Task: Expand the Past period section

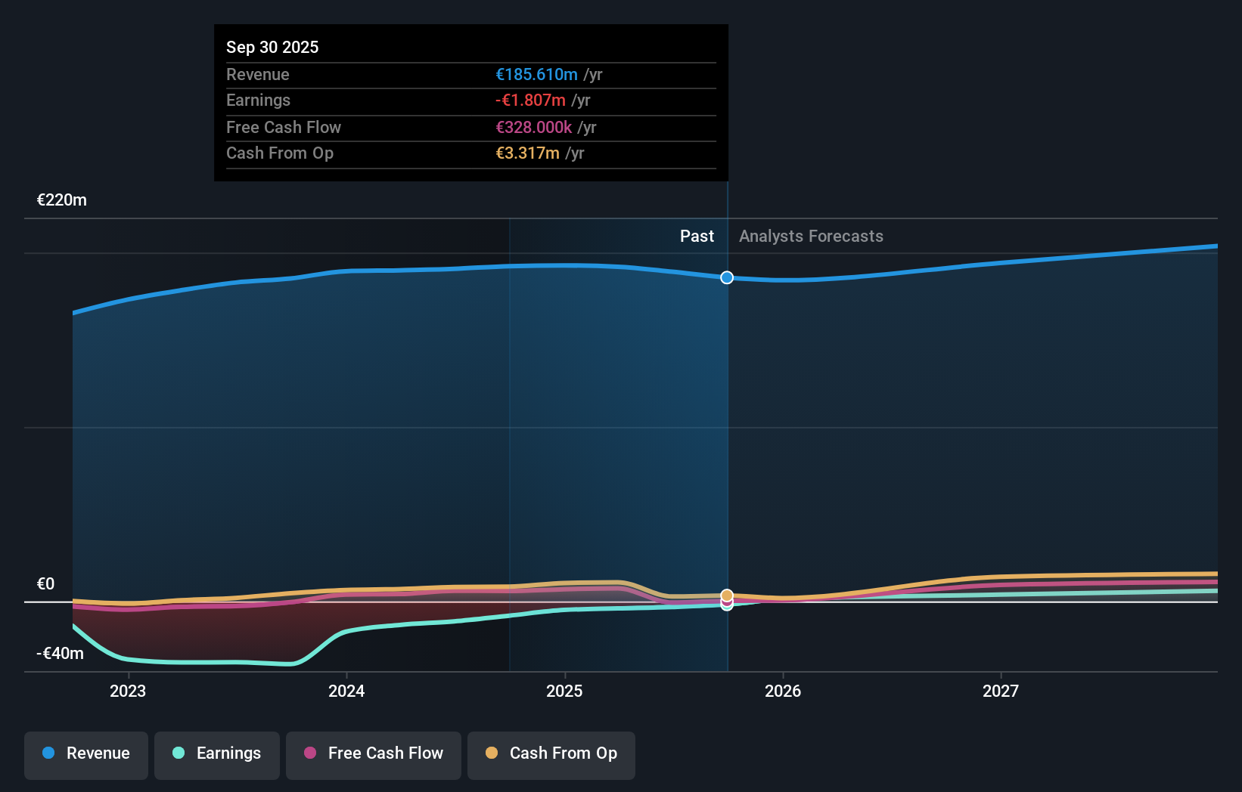Action: coord(697,236)
